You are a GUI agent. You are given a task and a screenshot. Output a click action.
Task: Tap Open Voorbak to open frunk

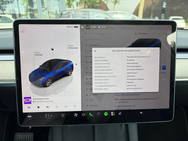(38, 53)
